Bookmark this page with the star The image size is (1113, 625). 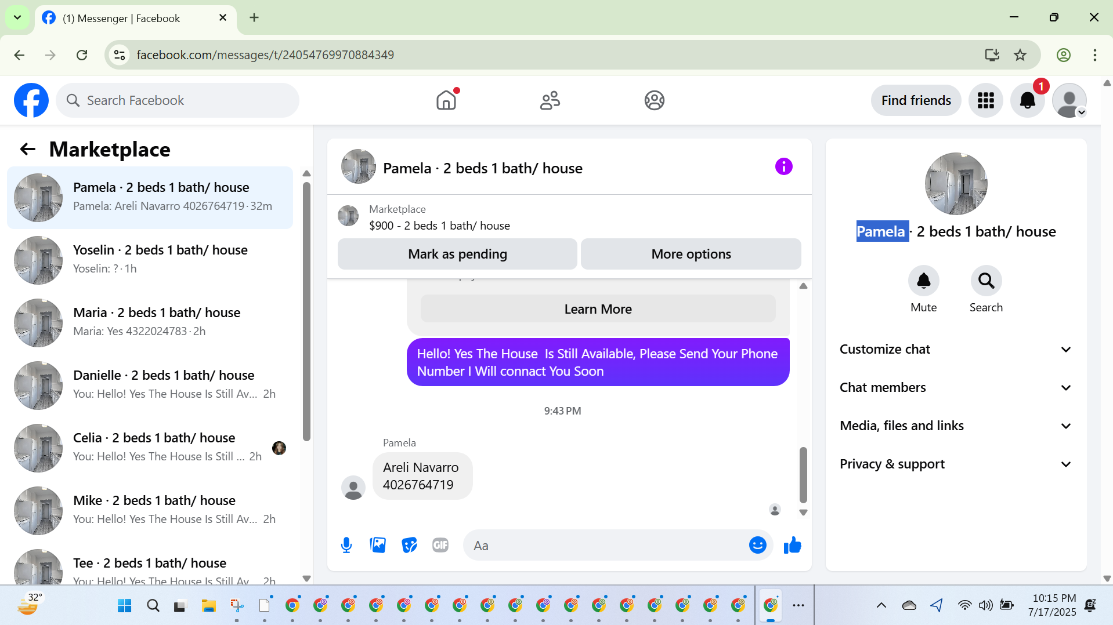(x=1020, y=55)
